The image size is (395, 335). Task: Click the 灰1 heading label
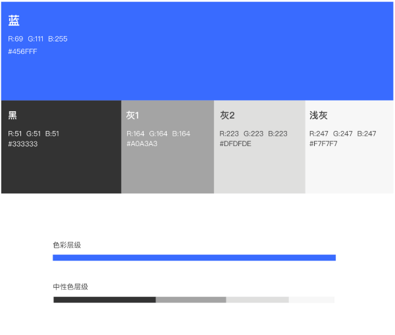[132, 115]
